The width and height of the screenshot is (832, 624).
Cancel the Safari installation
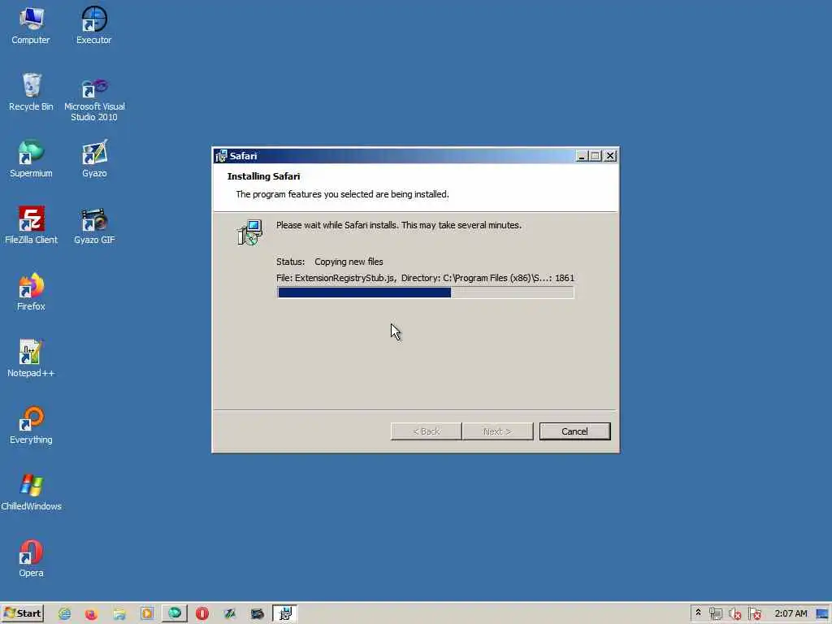tap(574, 431)
